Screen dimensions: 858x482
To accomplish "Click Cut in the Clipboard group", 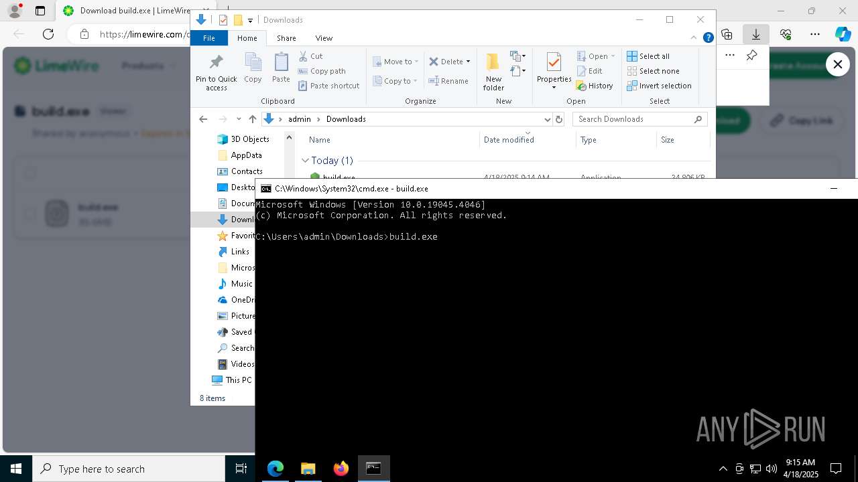I will [x=310, y=56].
